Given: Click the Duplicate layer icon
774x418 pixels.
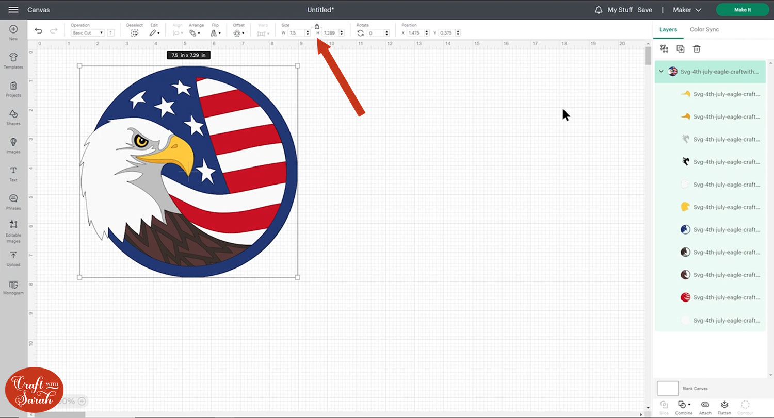Looking at the screenshot, I should tap(681, 48).
